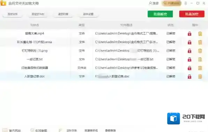This screenshot has width=208, height=132.
Task: Remove 入职登记表.doc using its trash icon
Action: 200,76
